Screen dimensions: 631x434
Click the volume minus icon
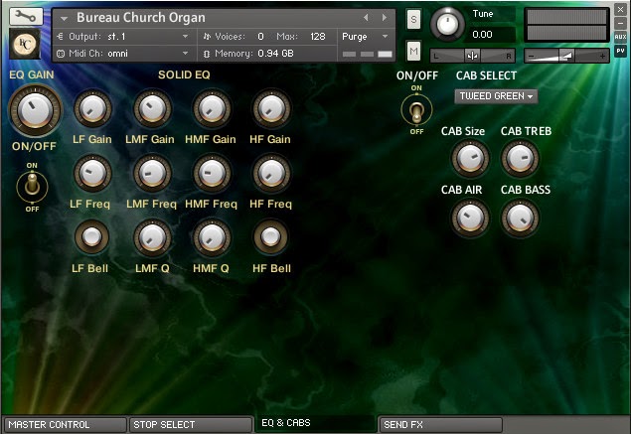point(532,57)
